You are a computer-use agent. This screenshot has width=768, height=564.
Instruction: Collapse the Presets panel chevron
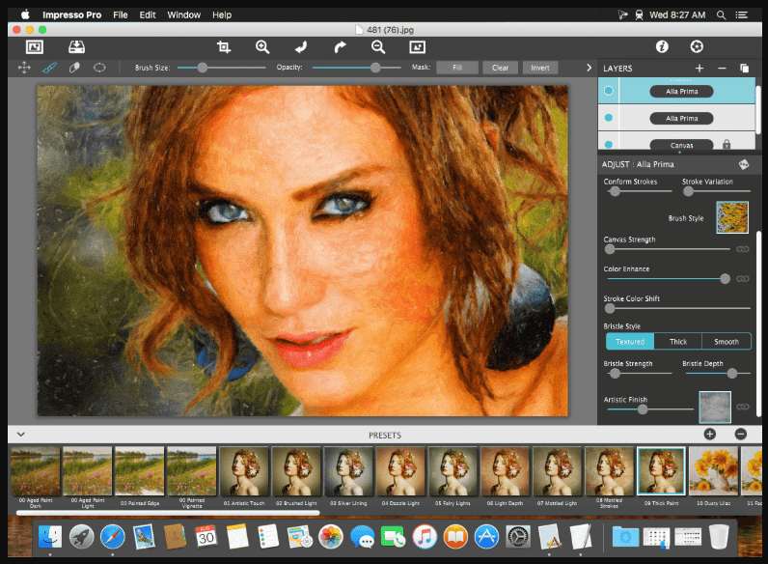(21, 434)
